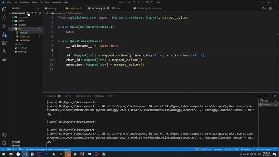Expand the .venv folder
Screen dimensions: 279x157
click(x=13, y=21)
